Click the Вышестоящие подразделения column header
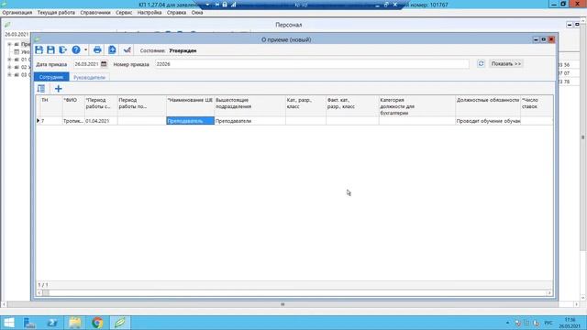 point(249,106)
